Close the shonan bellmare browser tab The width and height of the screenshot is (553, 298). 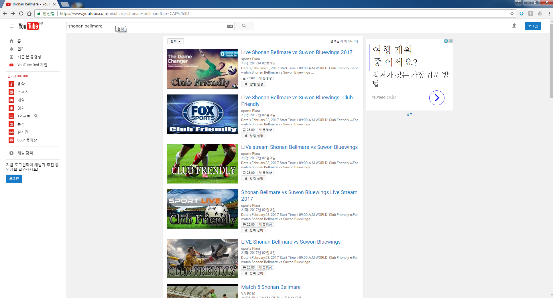pyautogui.click(x=54, y=4)
